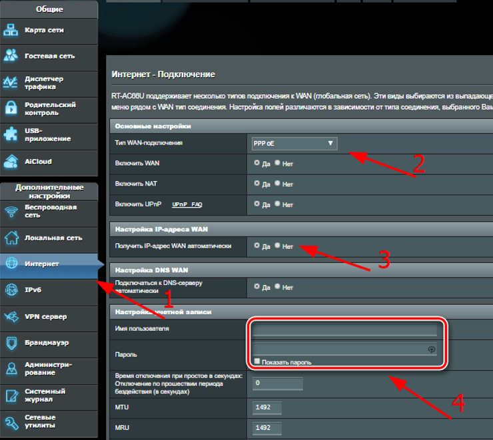The image size is (493, 440).
Task: Click the system log notepad icon
Action: coord(11,395)
